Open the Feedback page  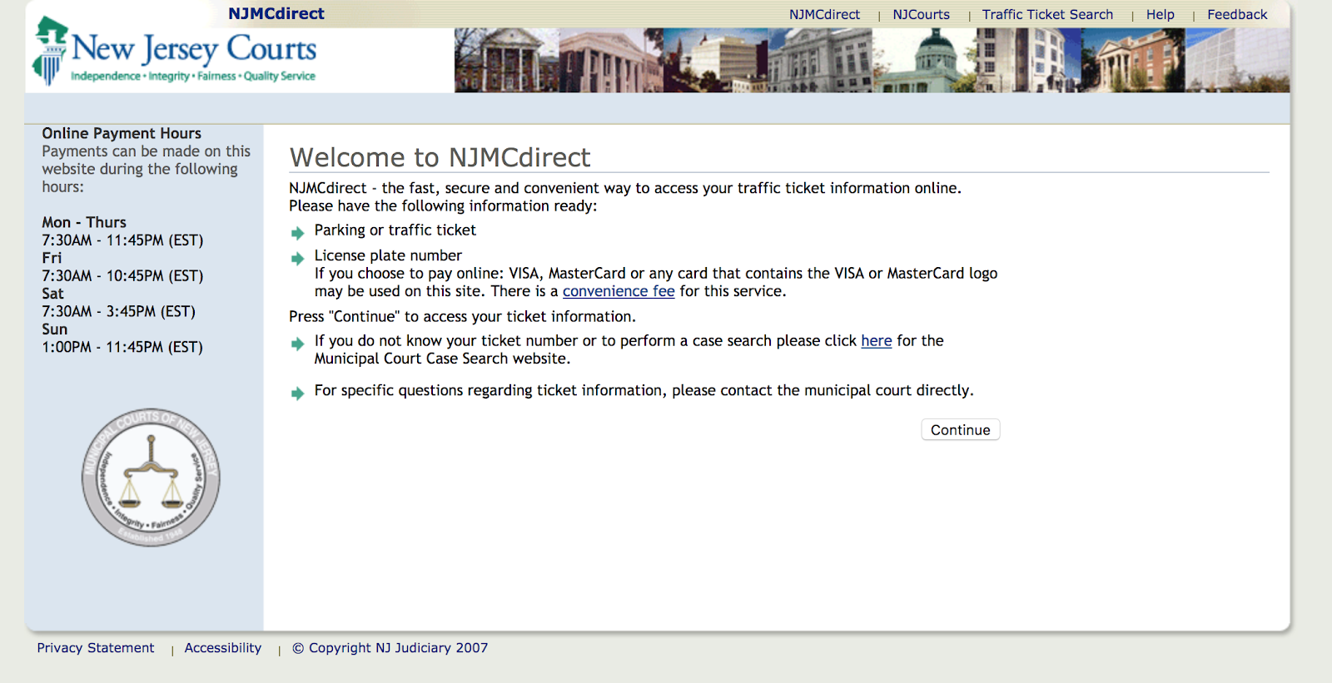coord(1237,15)
